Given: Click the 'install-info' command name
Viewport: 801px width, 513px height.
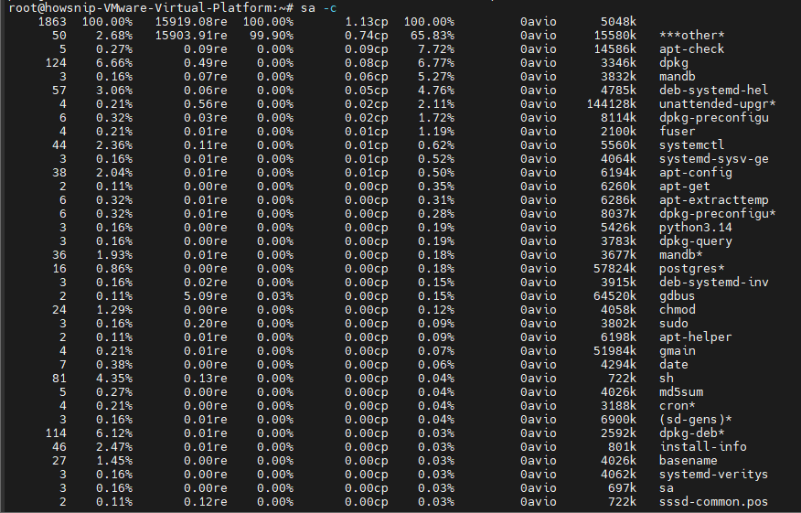Looking at the screenshot, I should (x=703, y=446).
